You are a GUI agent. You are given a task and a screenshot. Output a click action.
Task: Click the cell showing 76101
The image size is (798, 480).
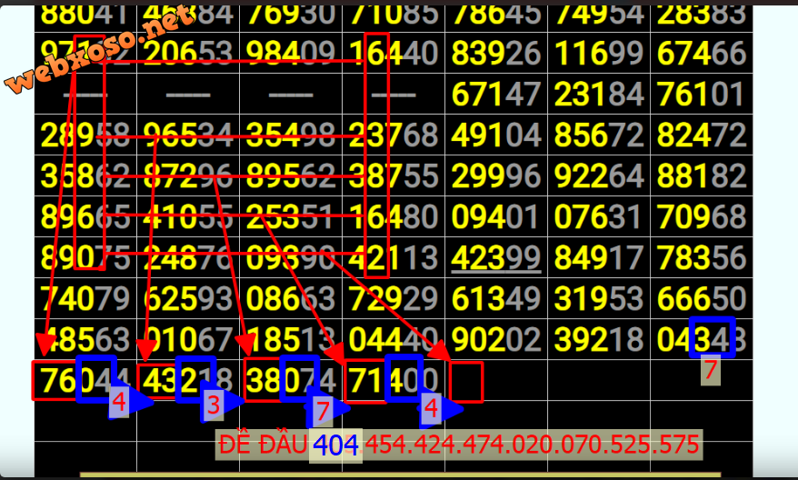702,95
